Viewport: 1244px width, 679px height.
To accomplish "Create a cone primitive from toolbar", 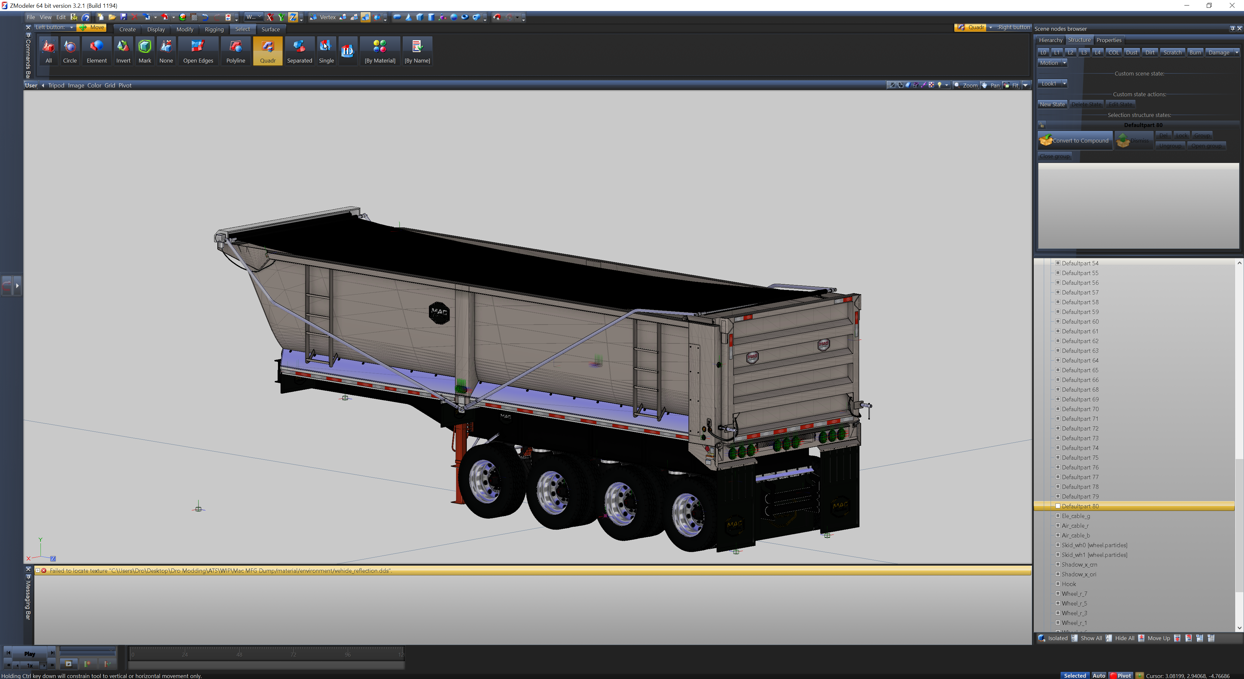I will coord(409,17).
